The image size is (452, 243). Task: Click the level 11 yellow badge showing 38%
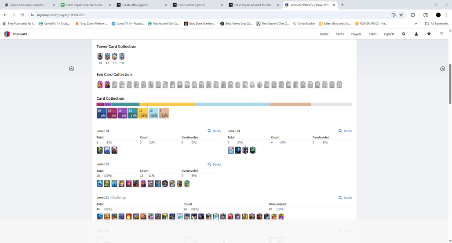tap(143, 113)
